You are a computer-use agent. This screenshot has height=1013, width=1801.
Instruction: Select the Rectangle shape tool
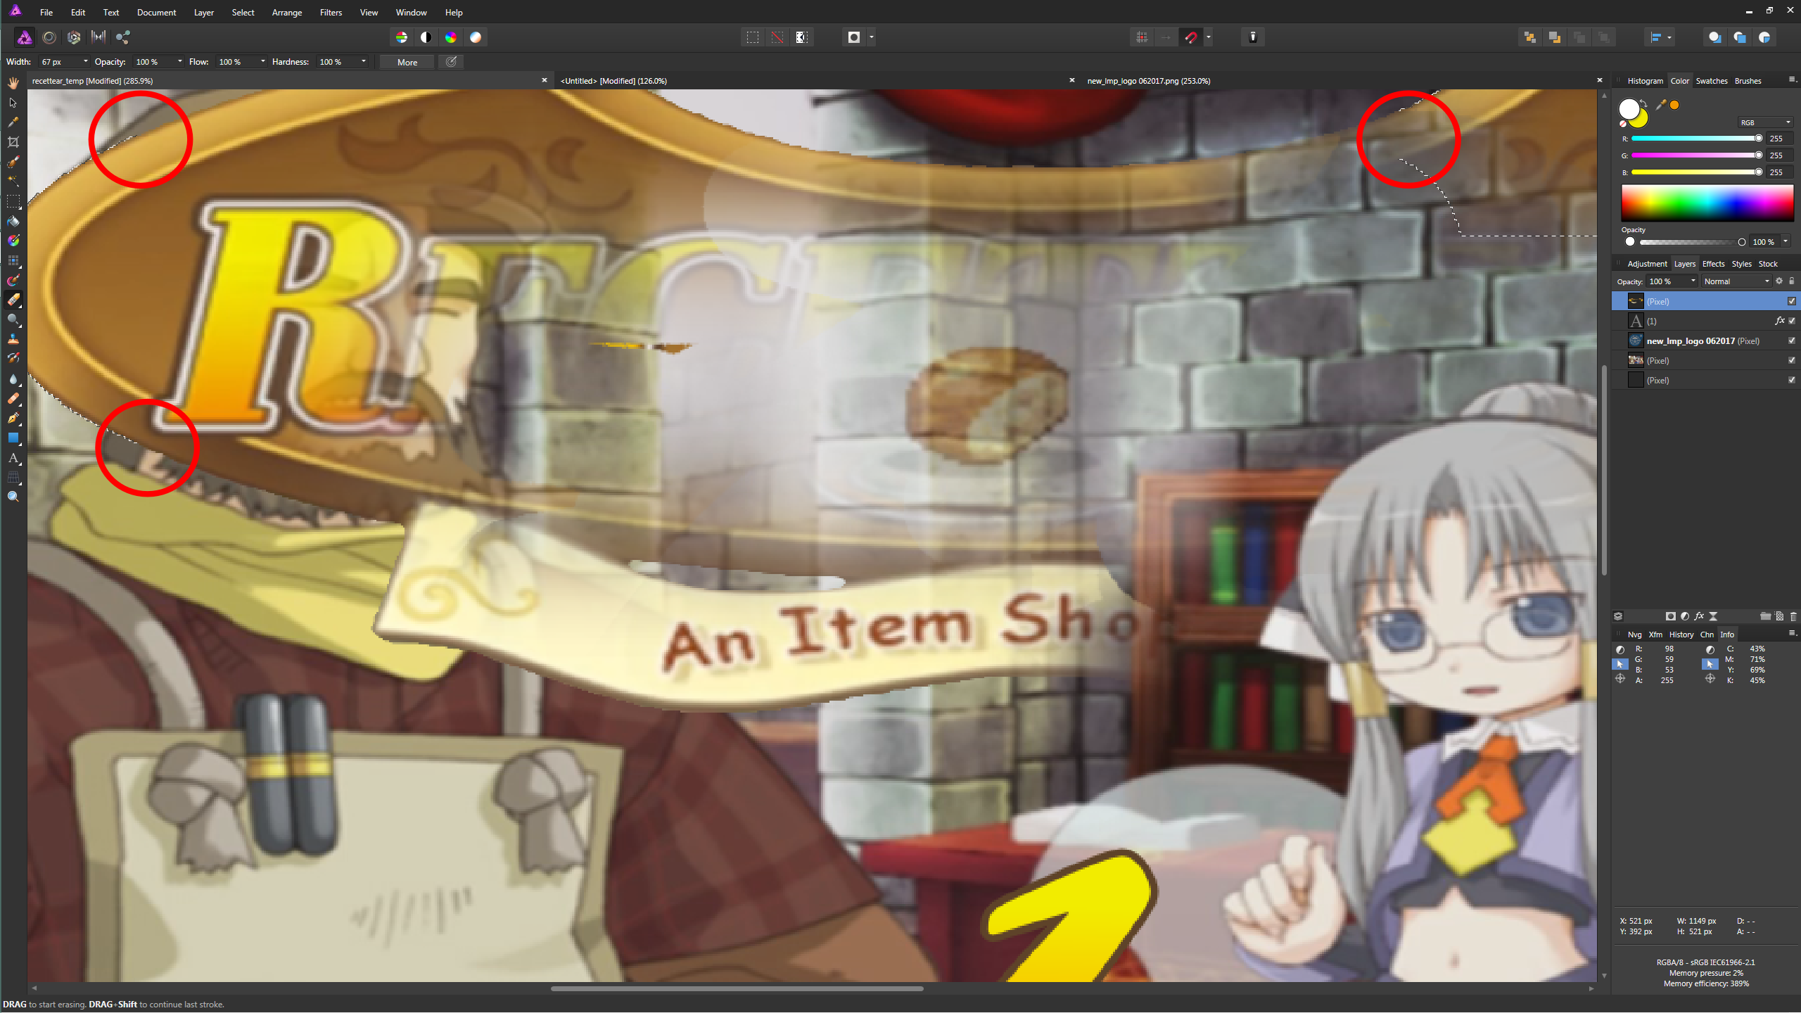(13, 438)
